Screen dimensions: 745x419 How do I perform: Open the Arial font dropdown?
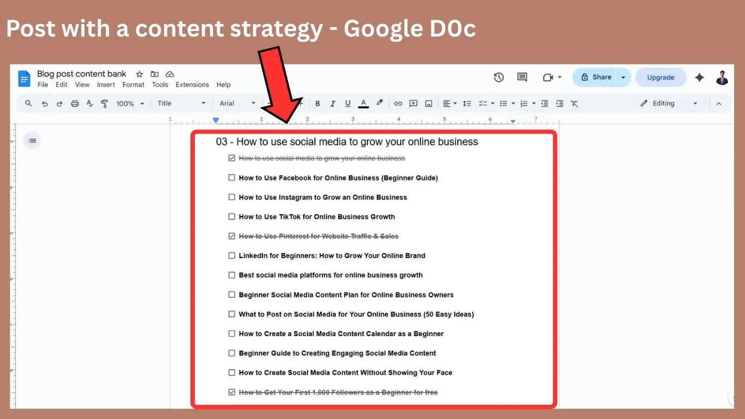click(x=237, y=104)
